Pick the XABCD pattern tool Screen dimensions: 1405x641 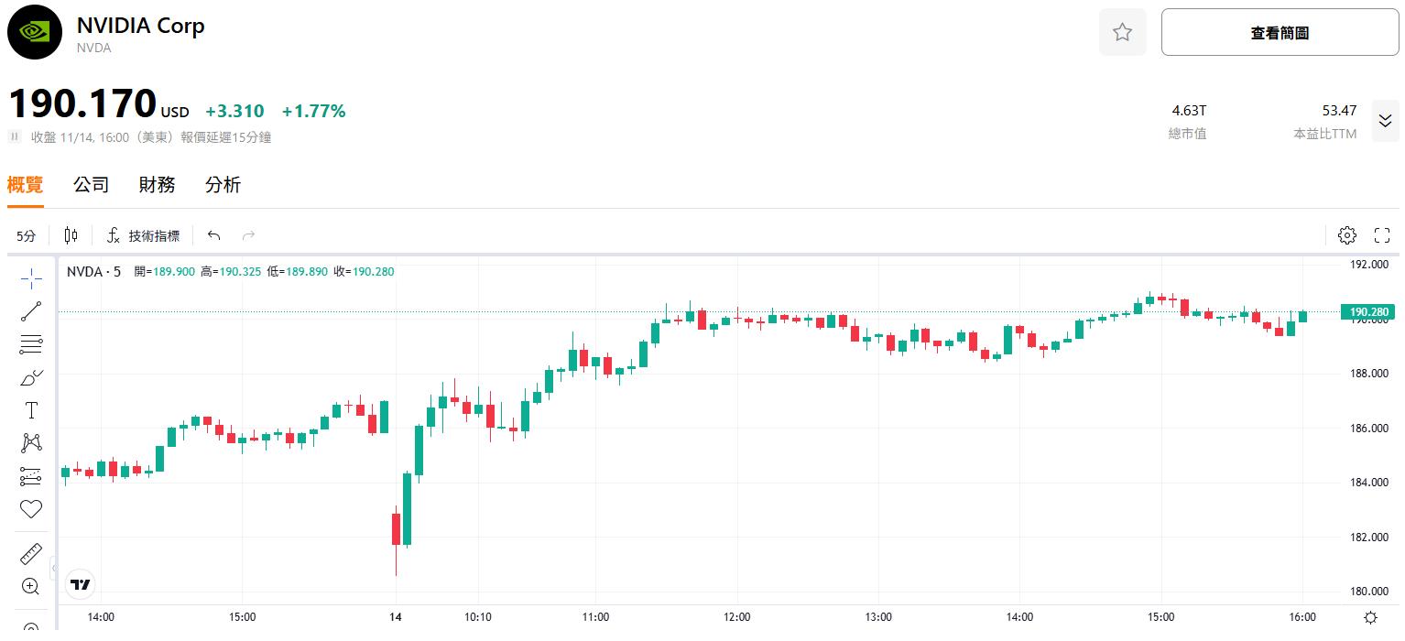point(31,443)
